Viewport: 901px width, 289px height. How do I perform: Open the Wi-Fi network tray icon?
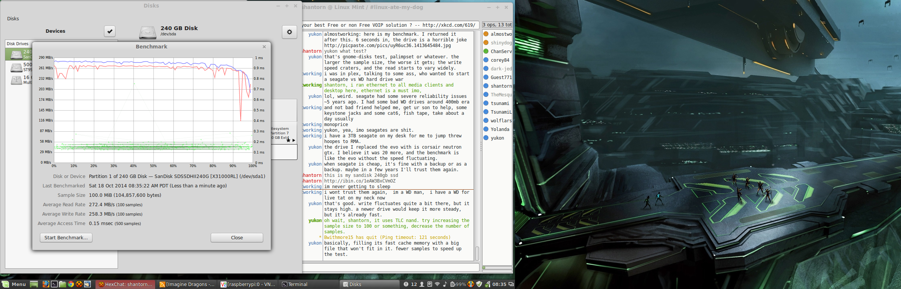(437, 284)
